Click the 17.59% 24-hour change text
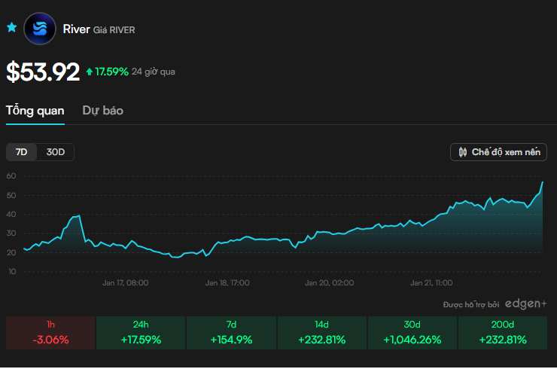The width and height of the screenshot is (557, 369). pyautogui.click(x=111, y=72)
